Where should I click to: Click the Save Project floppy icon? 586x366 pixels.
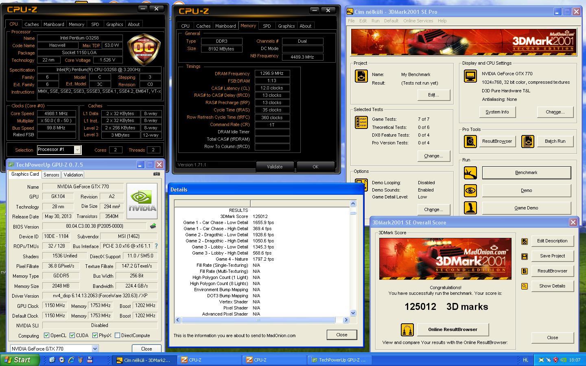click(x=525, y=256)
